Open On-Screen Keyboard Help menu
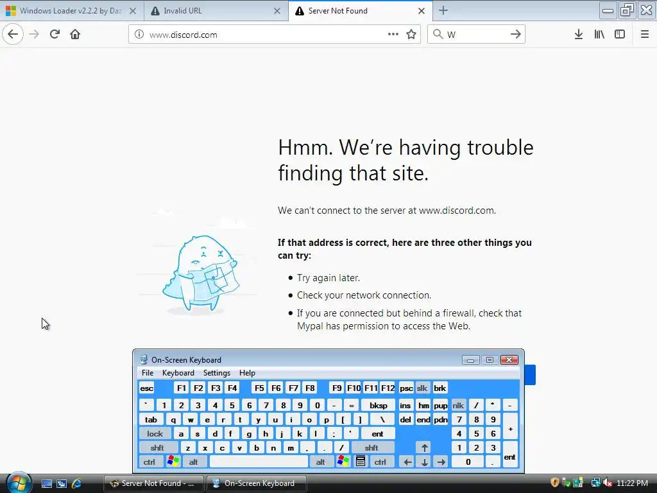 (x=247, y=373)
